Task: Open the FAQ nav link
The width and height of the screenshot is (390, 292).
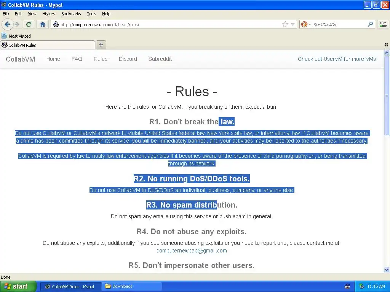Action: [77, 59]
